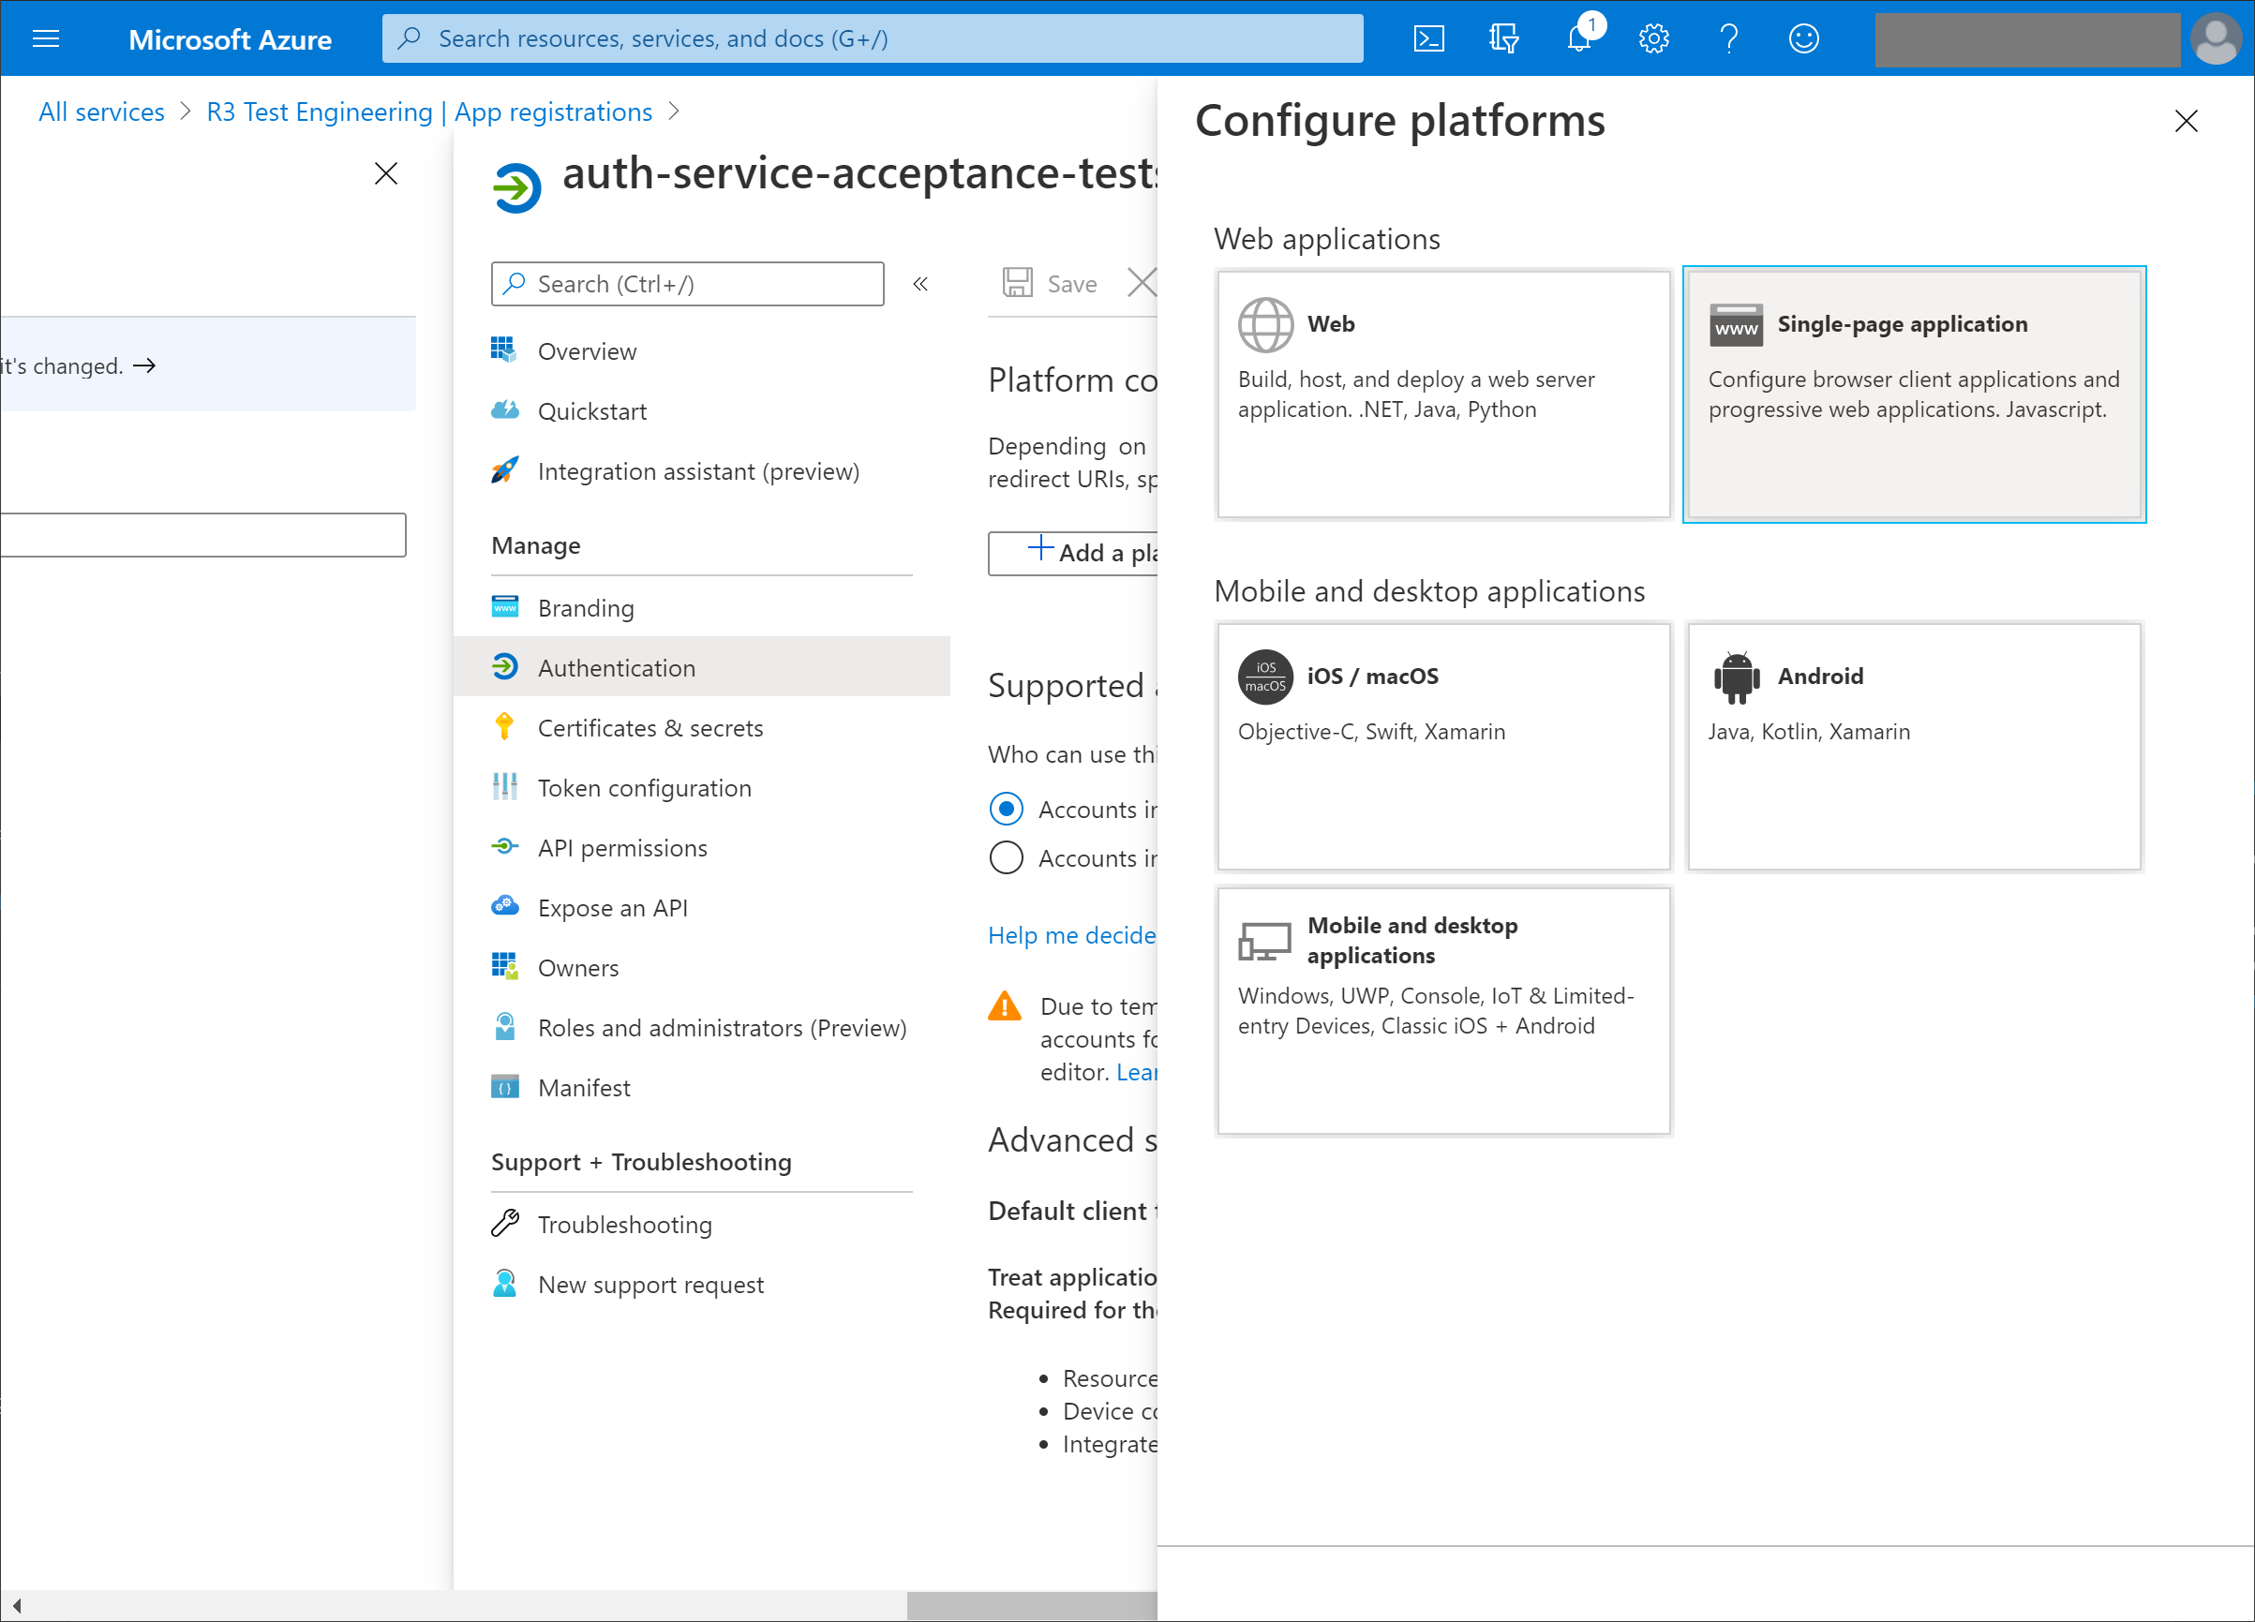Open Cloud Shell from the top bar

coord(1428,38)
